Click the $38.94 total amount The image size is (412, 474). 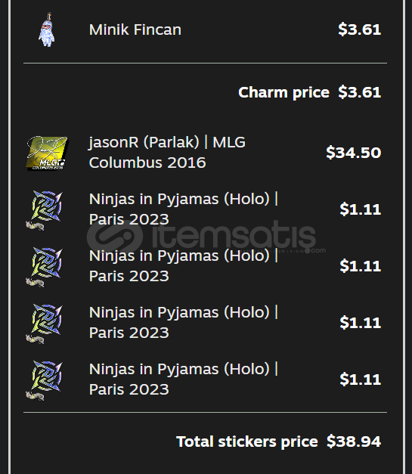(354, 441)
